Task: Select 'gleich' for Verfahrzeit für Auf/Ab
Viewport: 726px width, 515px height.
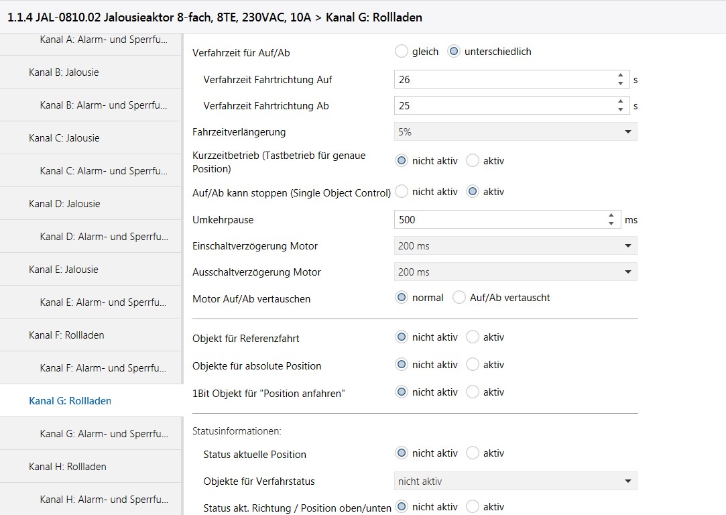Action: coord(402,52)
